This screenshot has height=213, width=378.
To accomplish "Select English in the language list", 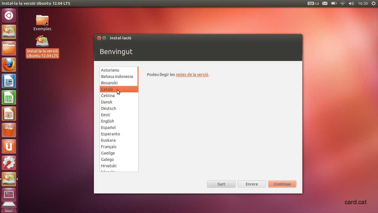I will [x=107, y=121].
